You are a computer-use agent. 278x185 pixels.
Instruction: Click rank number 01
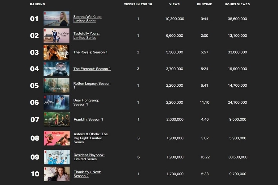click(x=34, y=19)
